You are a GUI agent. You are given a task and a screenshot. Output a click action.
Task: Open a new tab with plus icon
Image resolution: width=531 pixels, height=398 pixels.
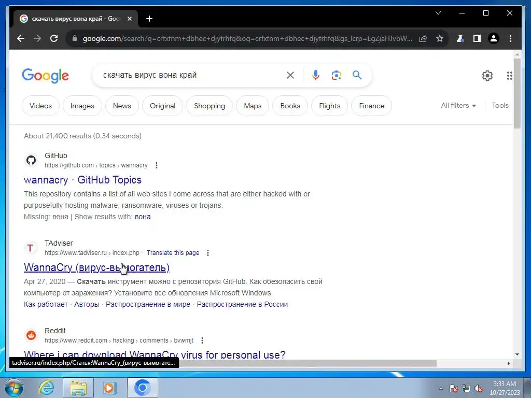[x=149, y=19]
